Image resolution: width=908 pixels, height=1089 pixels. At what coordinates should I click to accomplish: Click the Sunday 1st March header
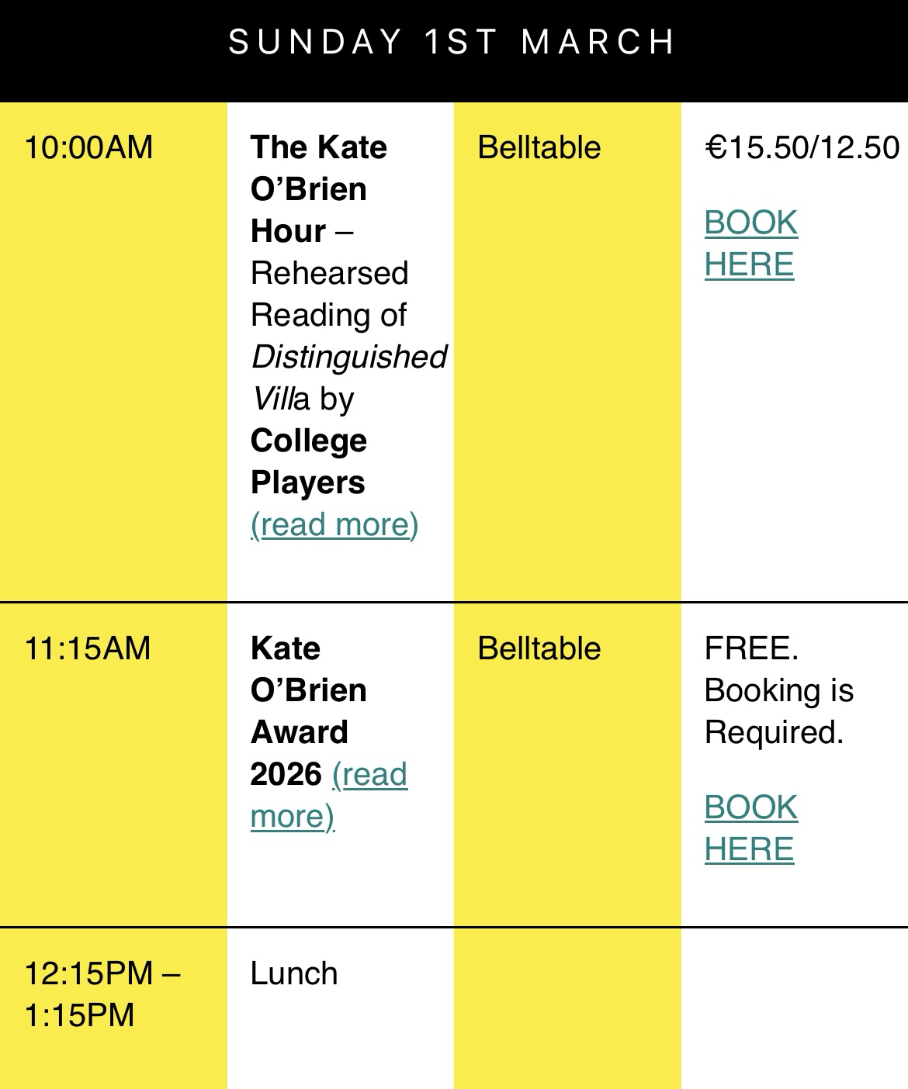[452, 42]
